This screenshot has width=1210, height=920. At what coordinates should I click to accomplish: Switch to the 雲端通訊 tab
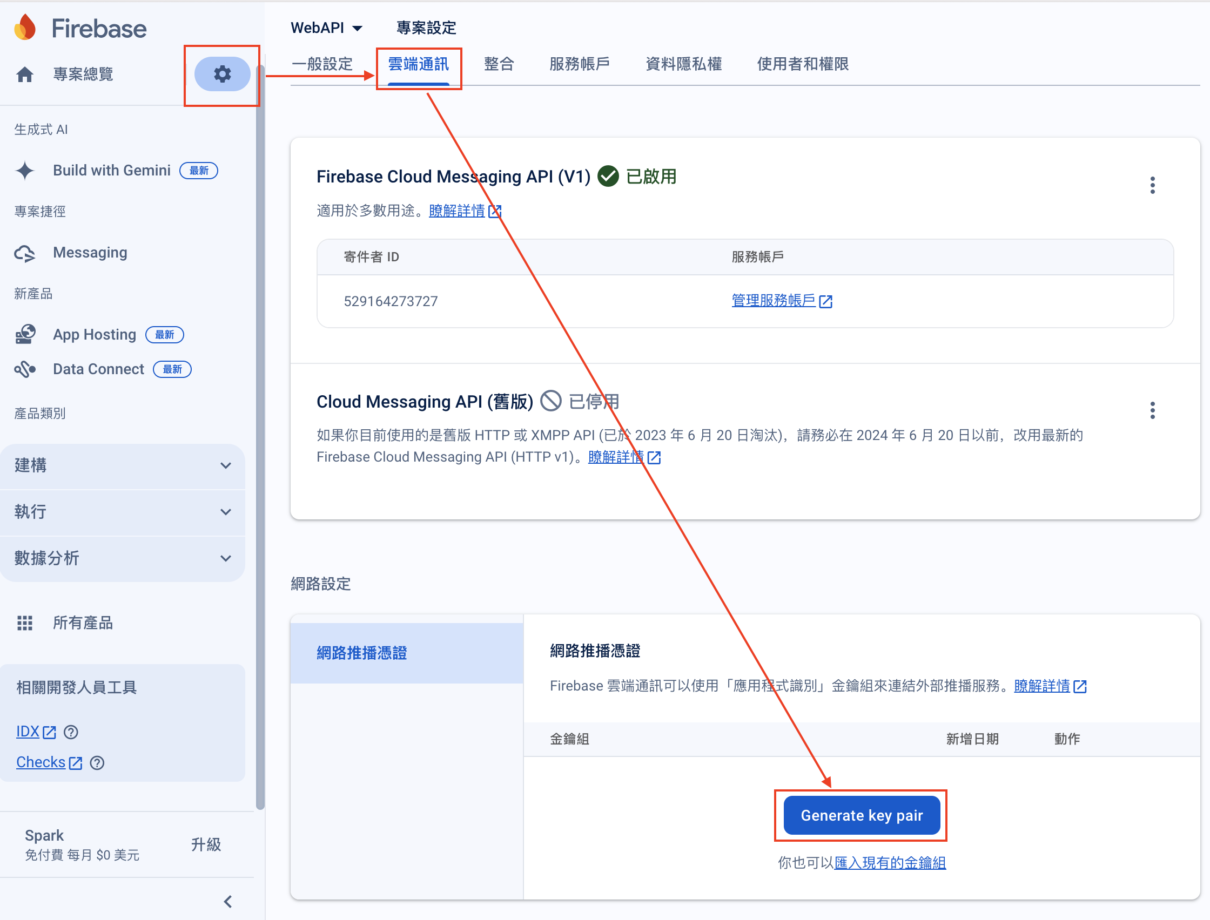[419, 64]
